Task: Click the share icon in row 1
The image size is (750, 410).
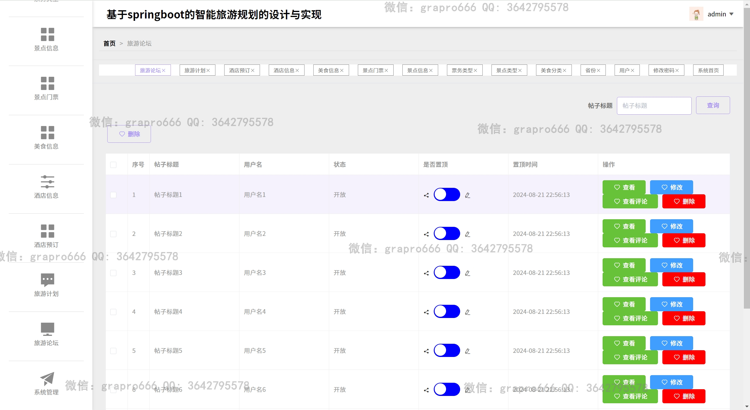Action: pyautogui.click(x=426, y=195)
